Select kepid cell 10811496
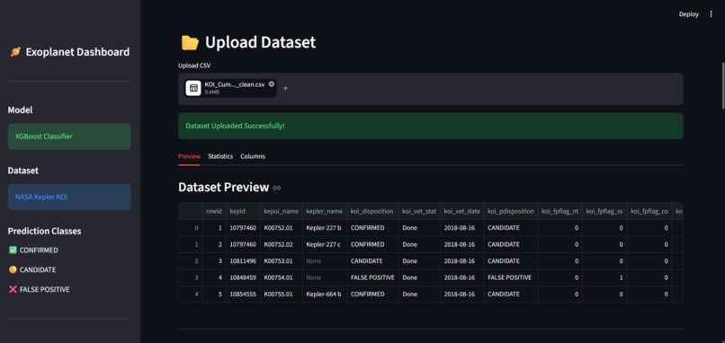The height and width of the screenshot is (343, 725). [243, 260]
